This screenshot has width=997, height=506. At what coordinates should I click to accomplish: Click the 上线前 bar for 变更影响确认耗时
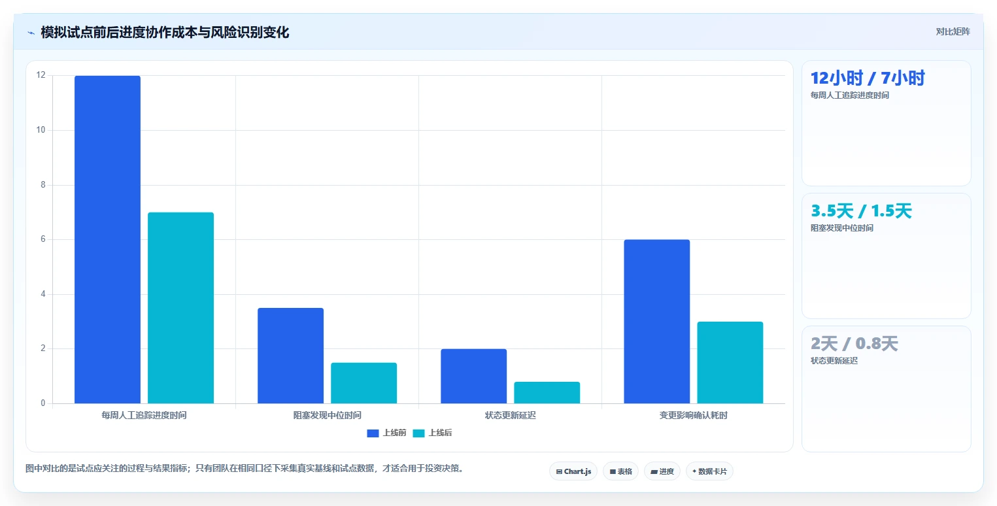point(656,322)
